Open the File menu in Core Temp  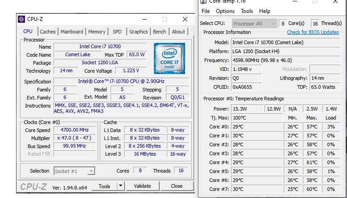[206, 11]
